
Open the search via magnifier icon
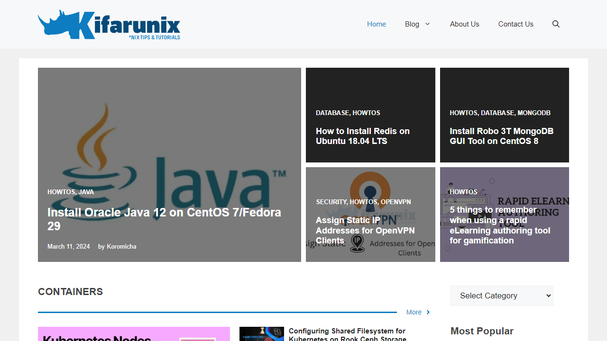555,24
